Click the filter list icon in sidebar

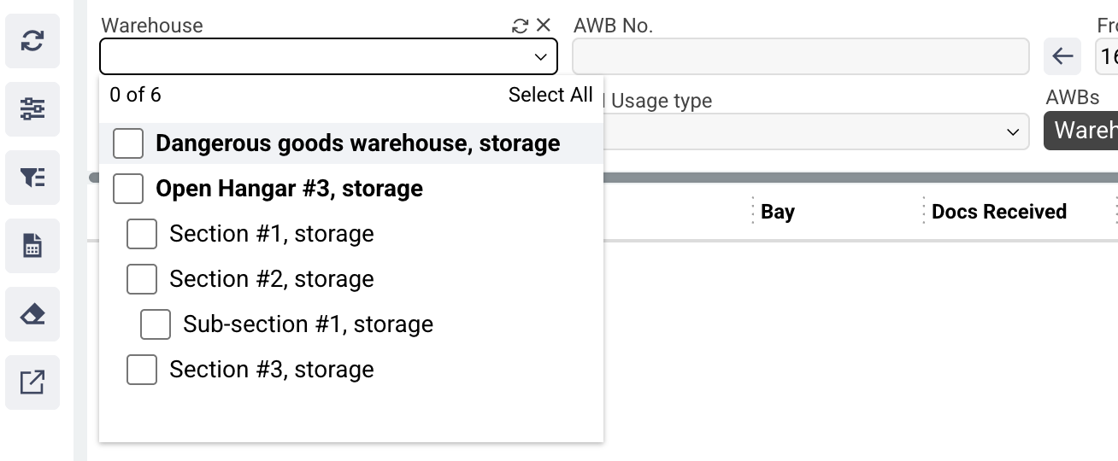(32, 178)
